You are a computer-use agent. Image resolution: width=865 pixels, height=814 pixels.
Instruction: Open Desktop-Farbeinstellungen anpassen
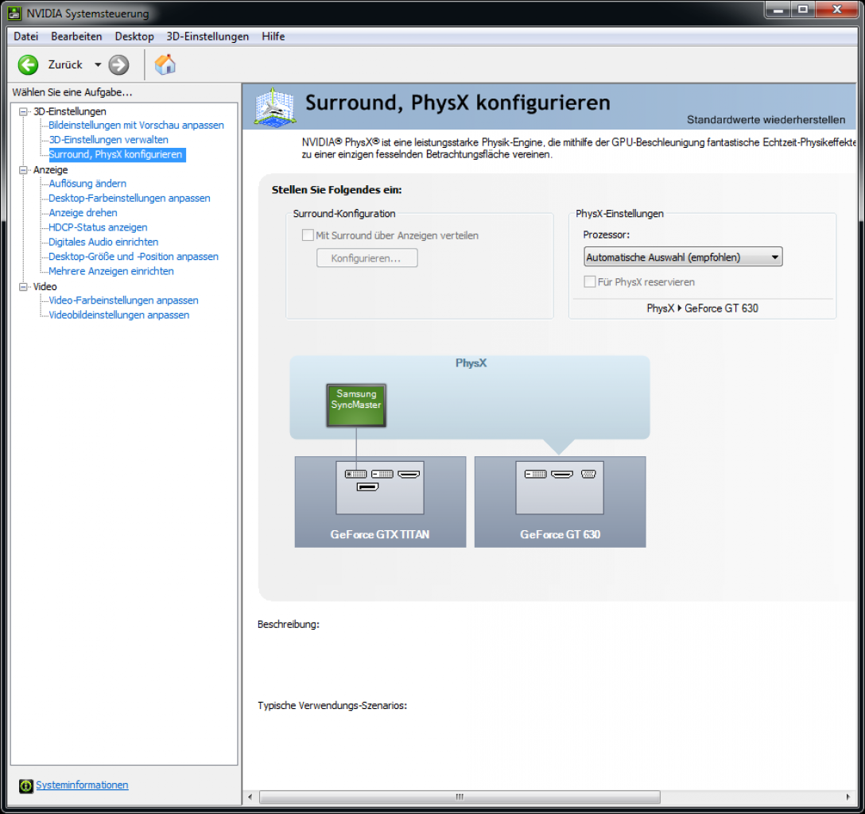[129, 198]
